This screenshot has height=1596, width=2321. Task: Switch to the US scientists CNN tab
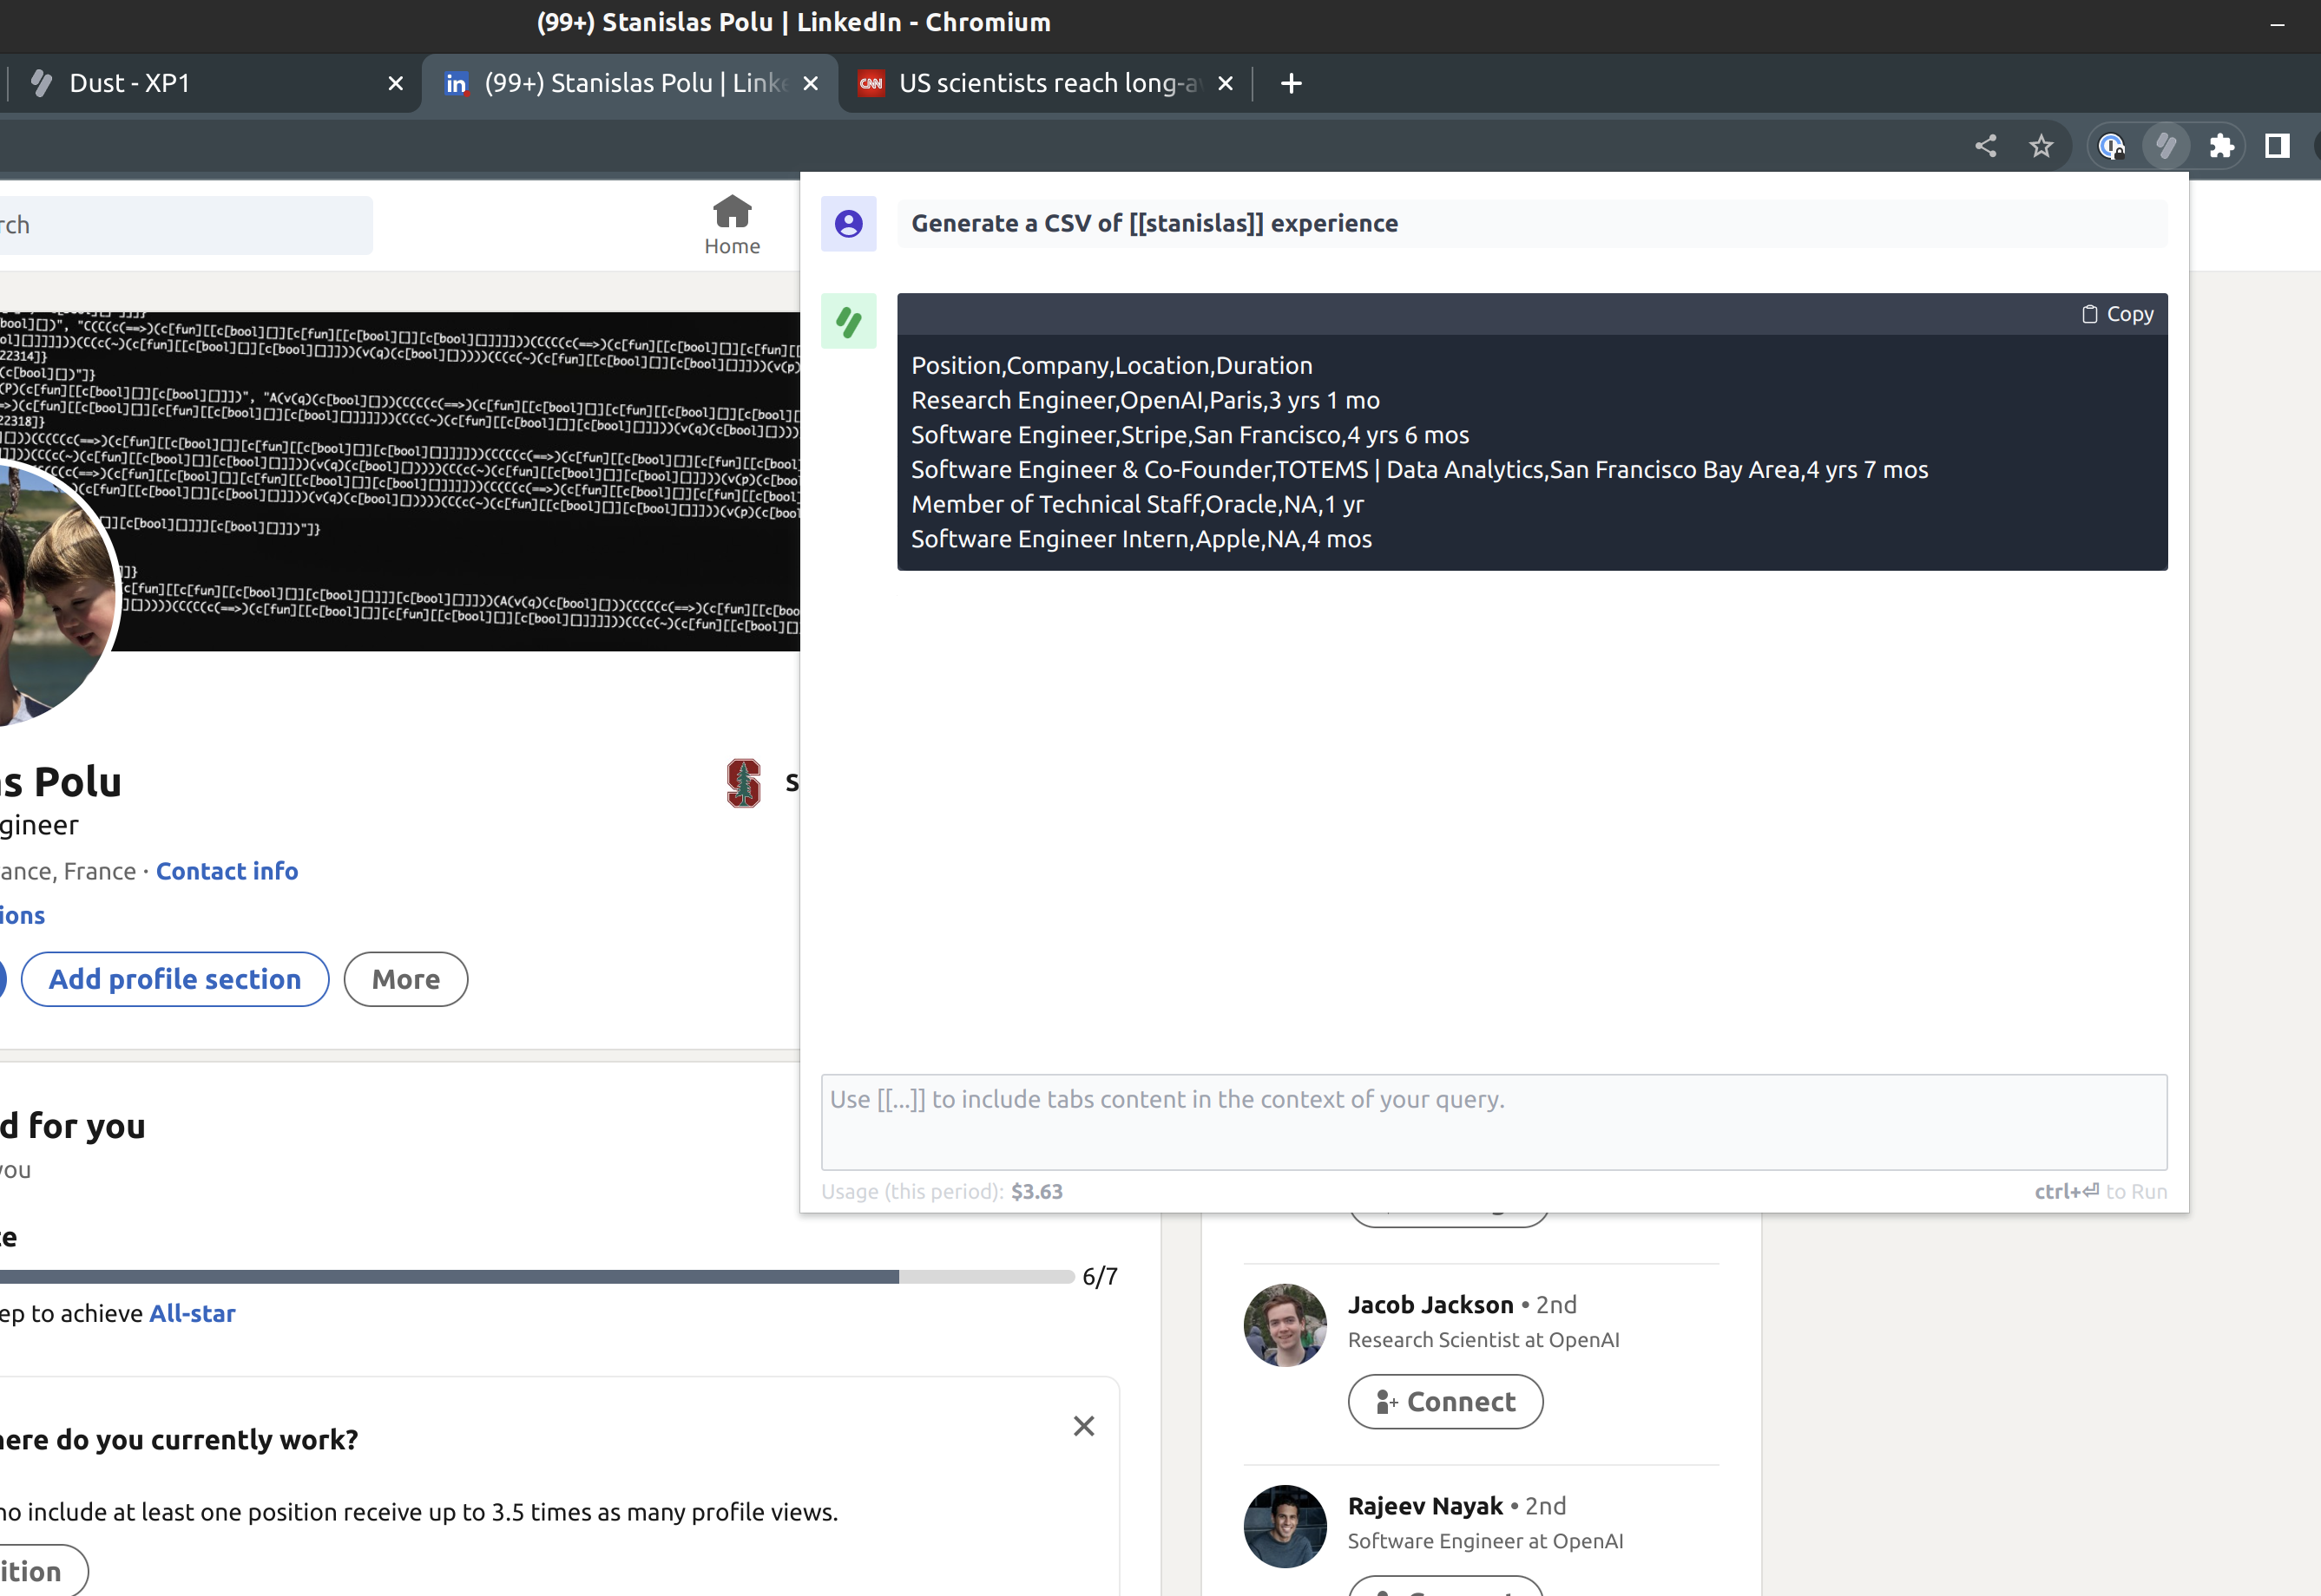tap(1045, 83)
